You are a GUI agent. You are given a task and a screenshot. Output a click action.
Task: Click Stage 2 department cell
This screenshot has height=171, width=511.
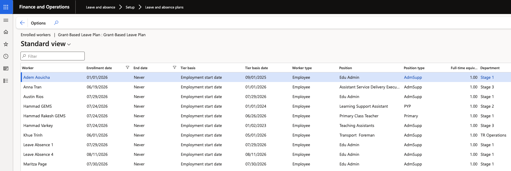coord(487,106)
